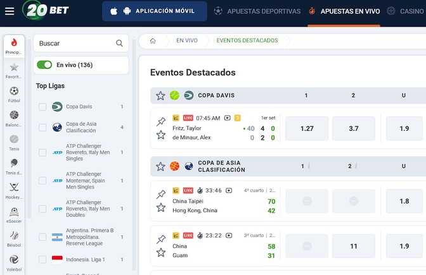The height and width of the screenshot is (275, 426).
Task: Toggle the En vivo switch
Action: (x=44, y=64)
